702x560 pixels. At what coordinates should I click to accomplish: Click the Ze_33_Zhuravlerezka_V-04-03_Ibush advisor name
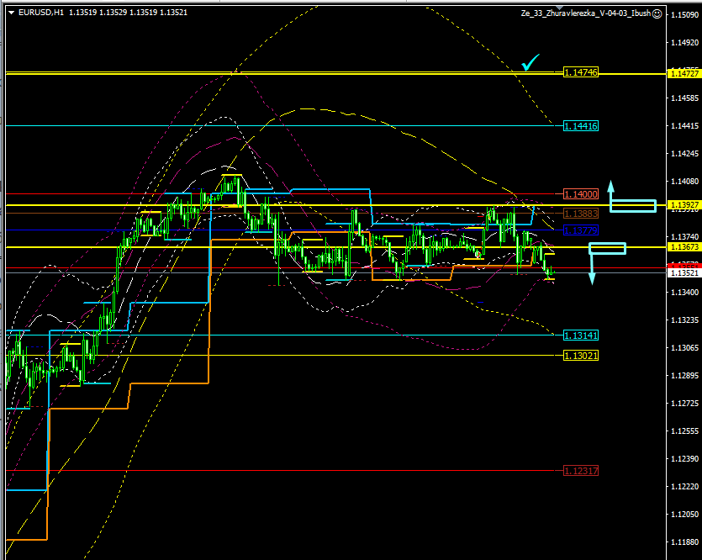click(586, 13)
